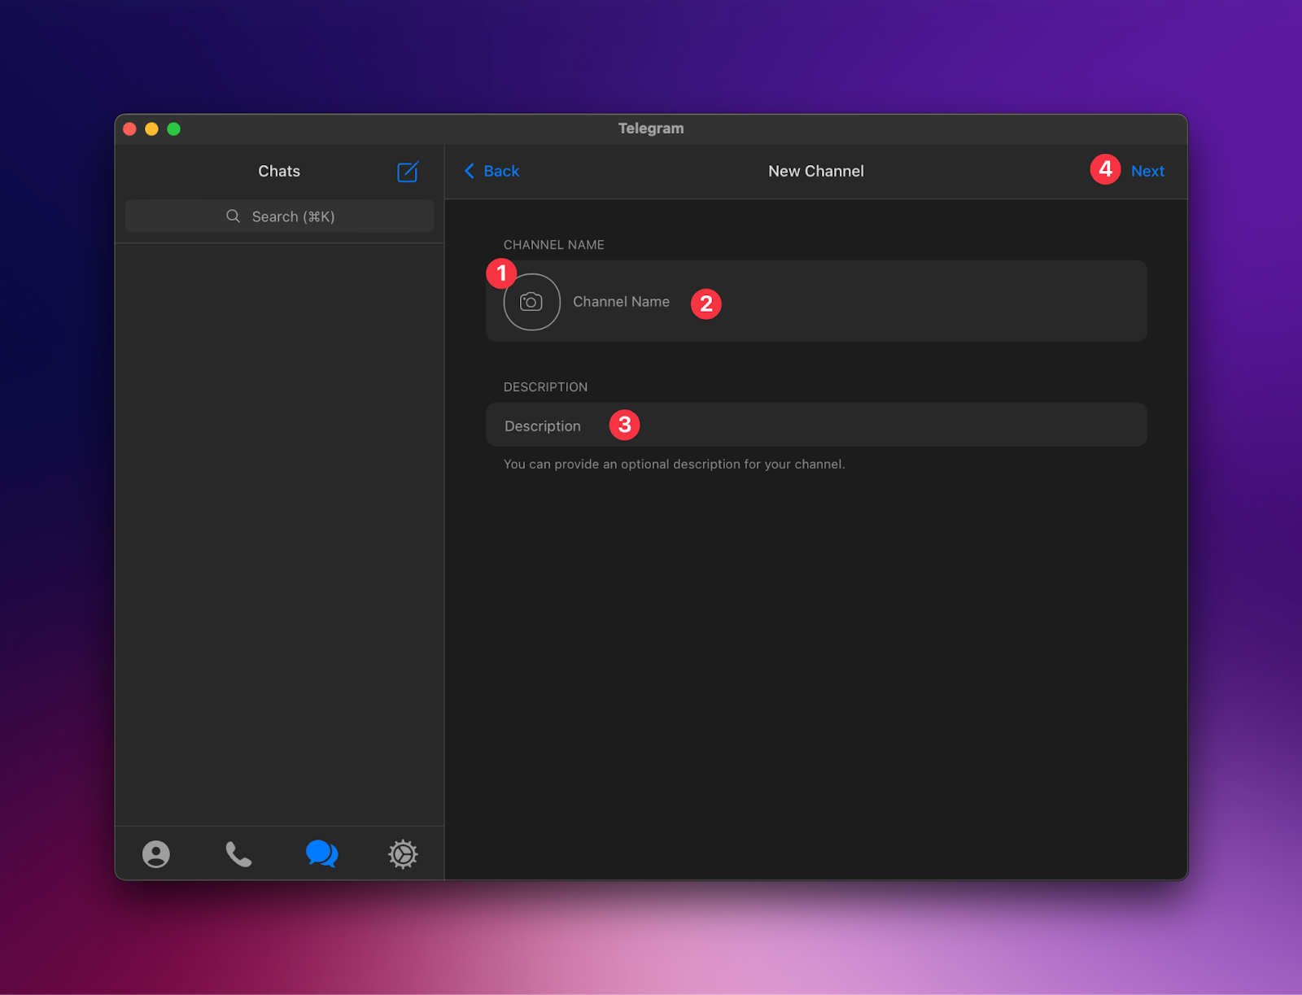Click the magnifier icon in the search bar

click(x=234, y=216)
